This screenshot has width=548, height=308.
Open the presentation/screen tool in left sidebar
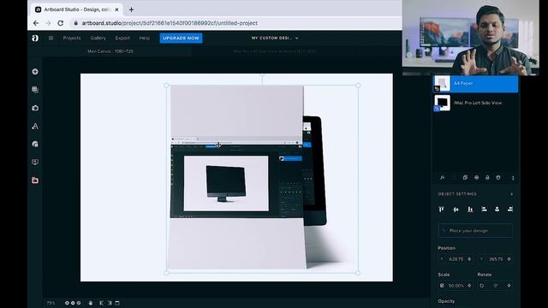click(x=35, y=162)
